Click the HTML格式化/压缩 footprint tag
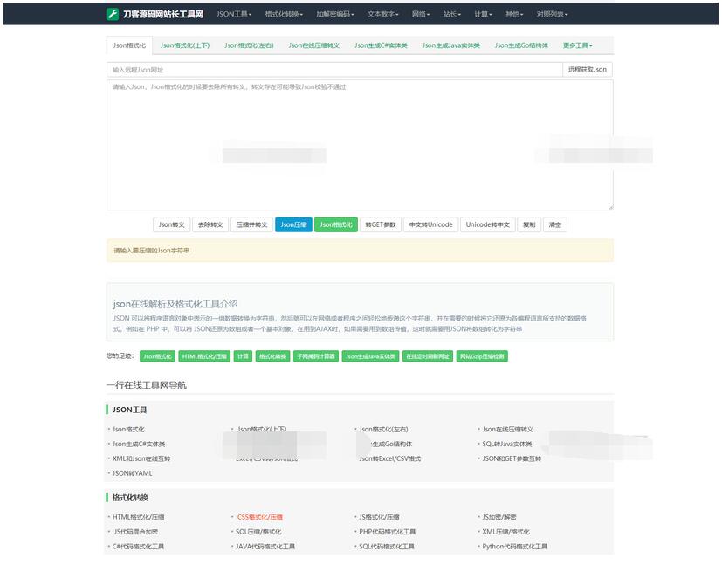The height and width of the screenshot is (579, 722). (x=203, y=356)
